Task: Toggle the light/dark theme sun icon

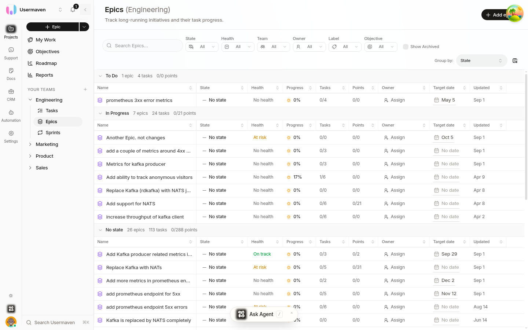Action: [11, 296]
